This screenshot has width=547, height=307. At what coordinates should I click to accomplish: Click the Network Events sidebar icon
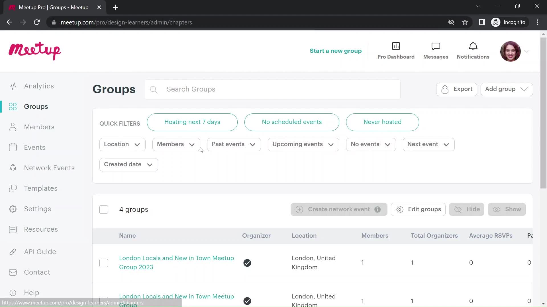tap(13, 168)
